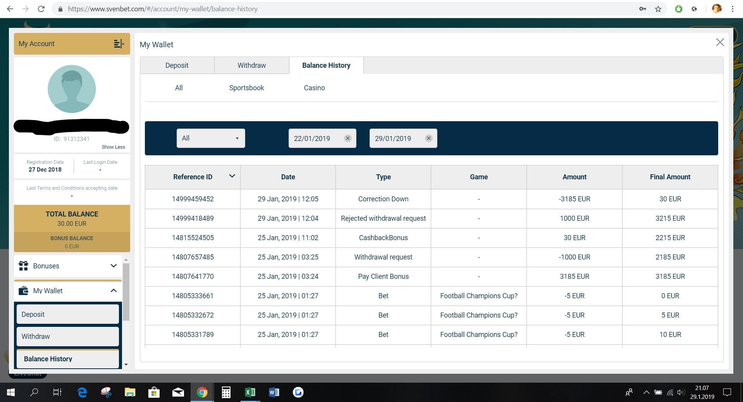Show hidden system tray icons
The height and width of the screenshot is (402, 743).
click(646, 392)
